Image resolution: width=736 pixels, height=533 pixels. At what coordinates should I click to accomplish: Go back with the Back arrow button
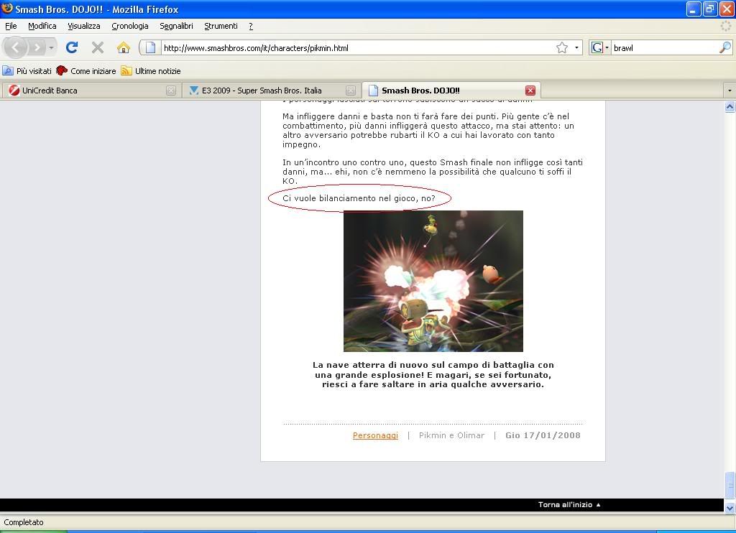click(x=15, y=47)
